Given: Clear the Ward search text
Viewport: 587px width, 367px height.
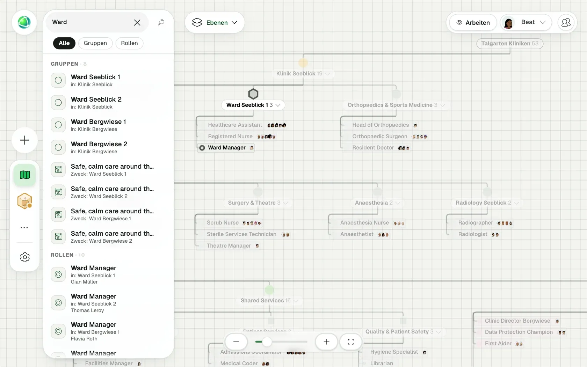Looking at the screenshot, I should 137,22.
